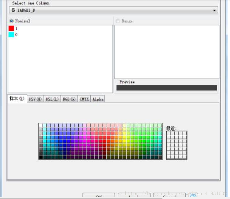The width and height of the screenshot is (230, 199).
Task: Click the S string type icon beside TARGET_B
Action: coord(13,10)
